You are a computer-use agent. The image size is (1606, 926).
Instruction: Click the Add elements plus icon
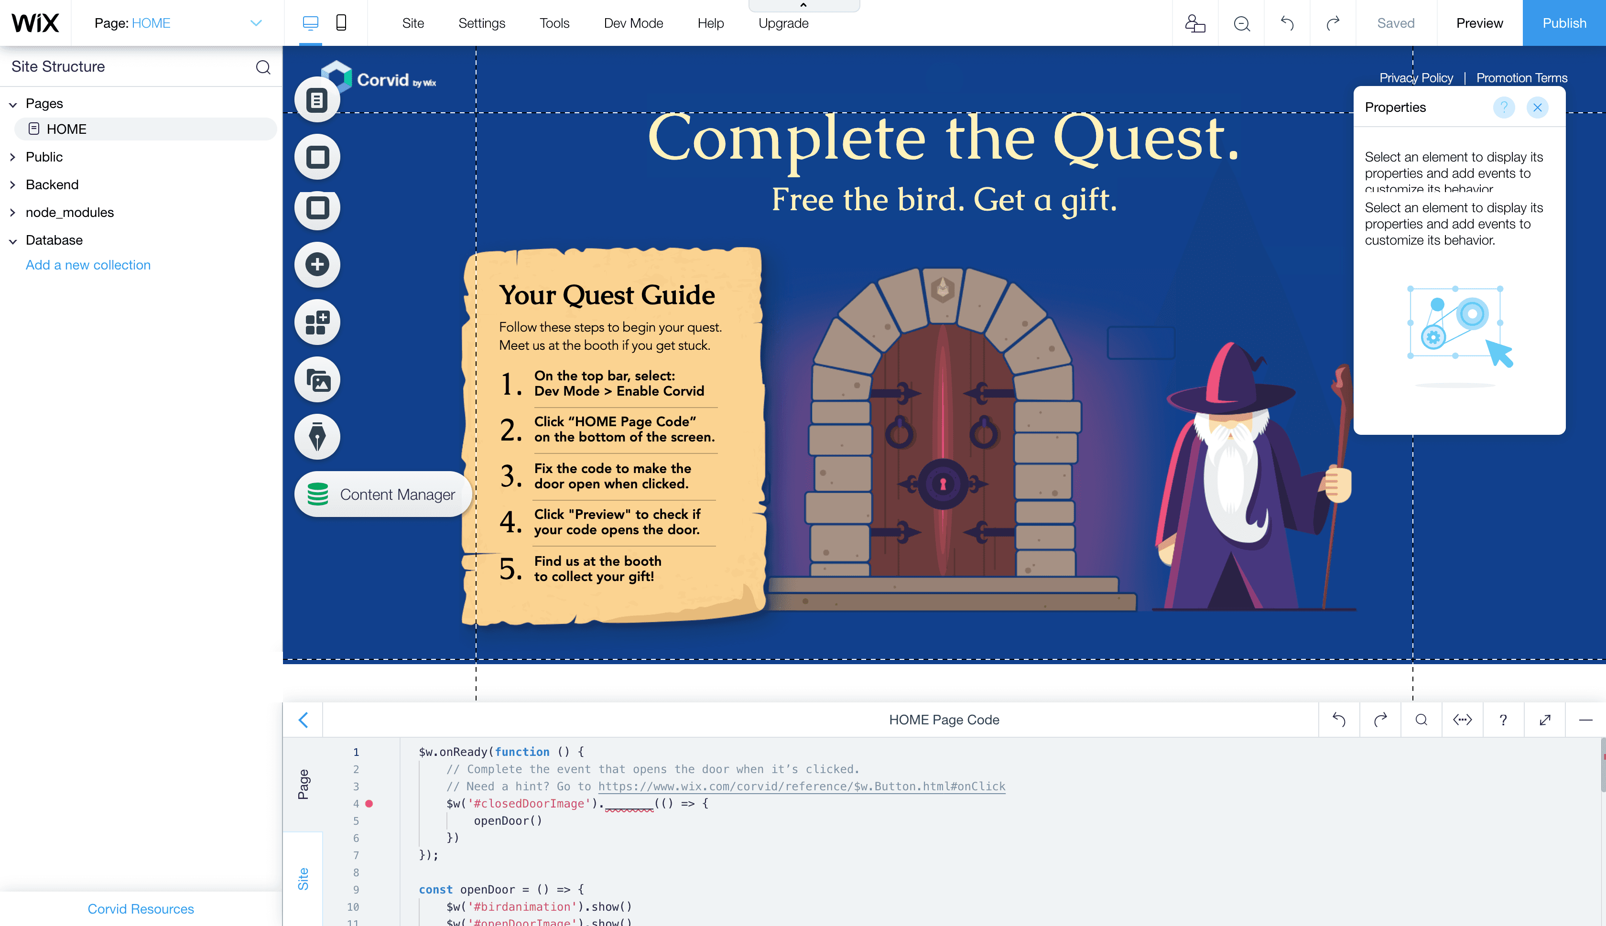[317, 265]
